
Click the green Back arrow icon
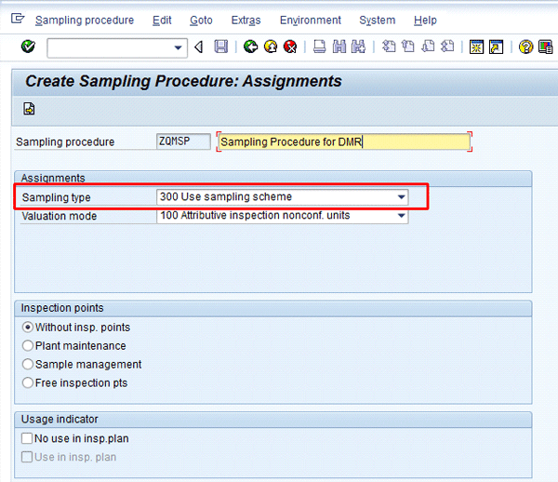click(250, 47)
